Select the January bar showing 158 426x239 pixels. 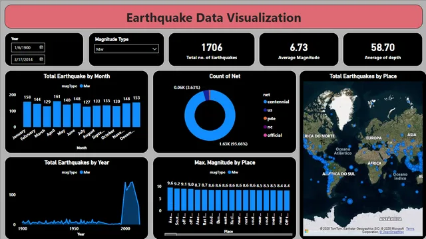[27, 114]
